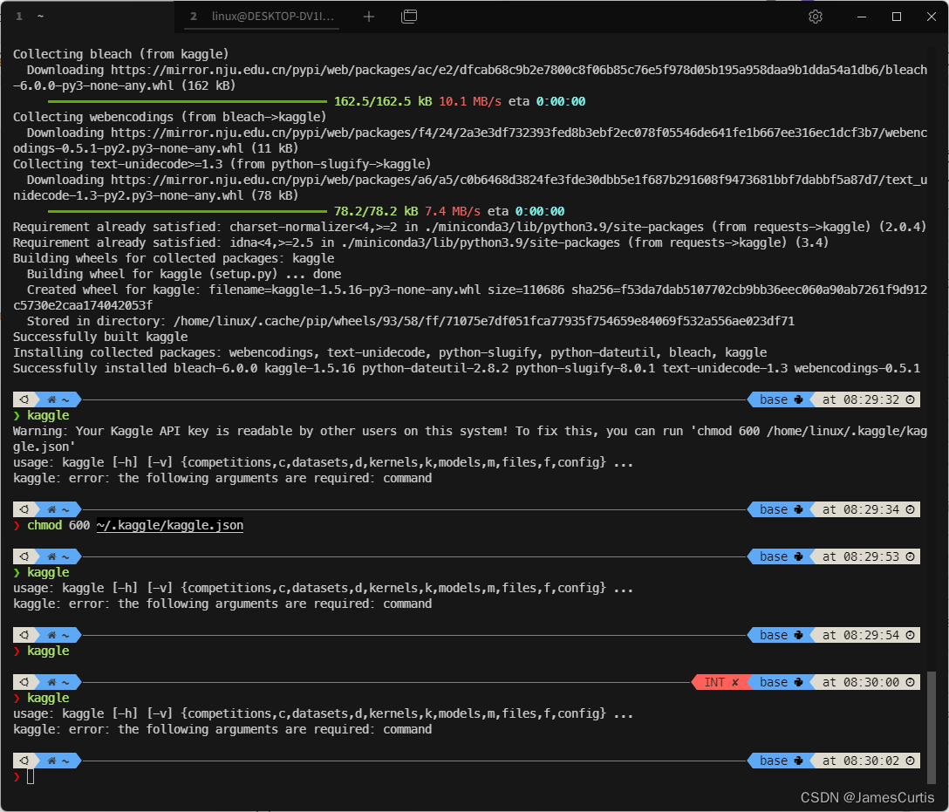Click the home-directory prompt segment above 'chmod 600'
Viewport: 949px width, 812px height.
[58, 509]
